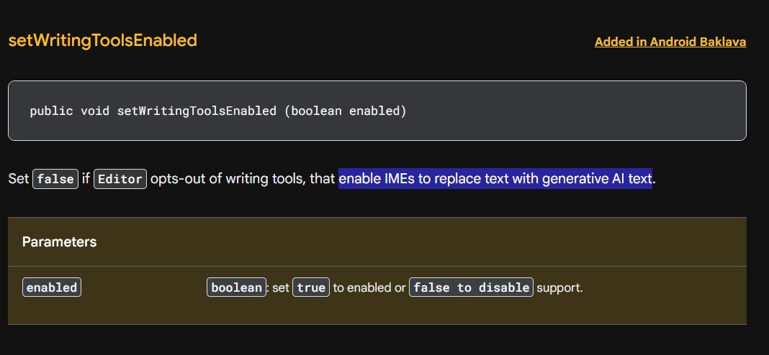Viewport: 769px width, 355px height.
Task: Click the 'Editor' code reference
Action: click(x=120, y=179)
